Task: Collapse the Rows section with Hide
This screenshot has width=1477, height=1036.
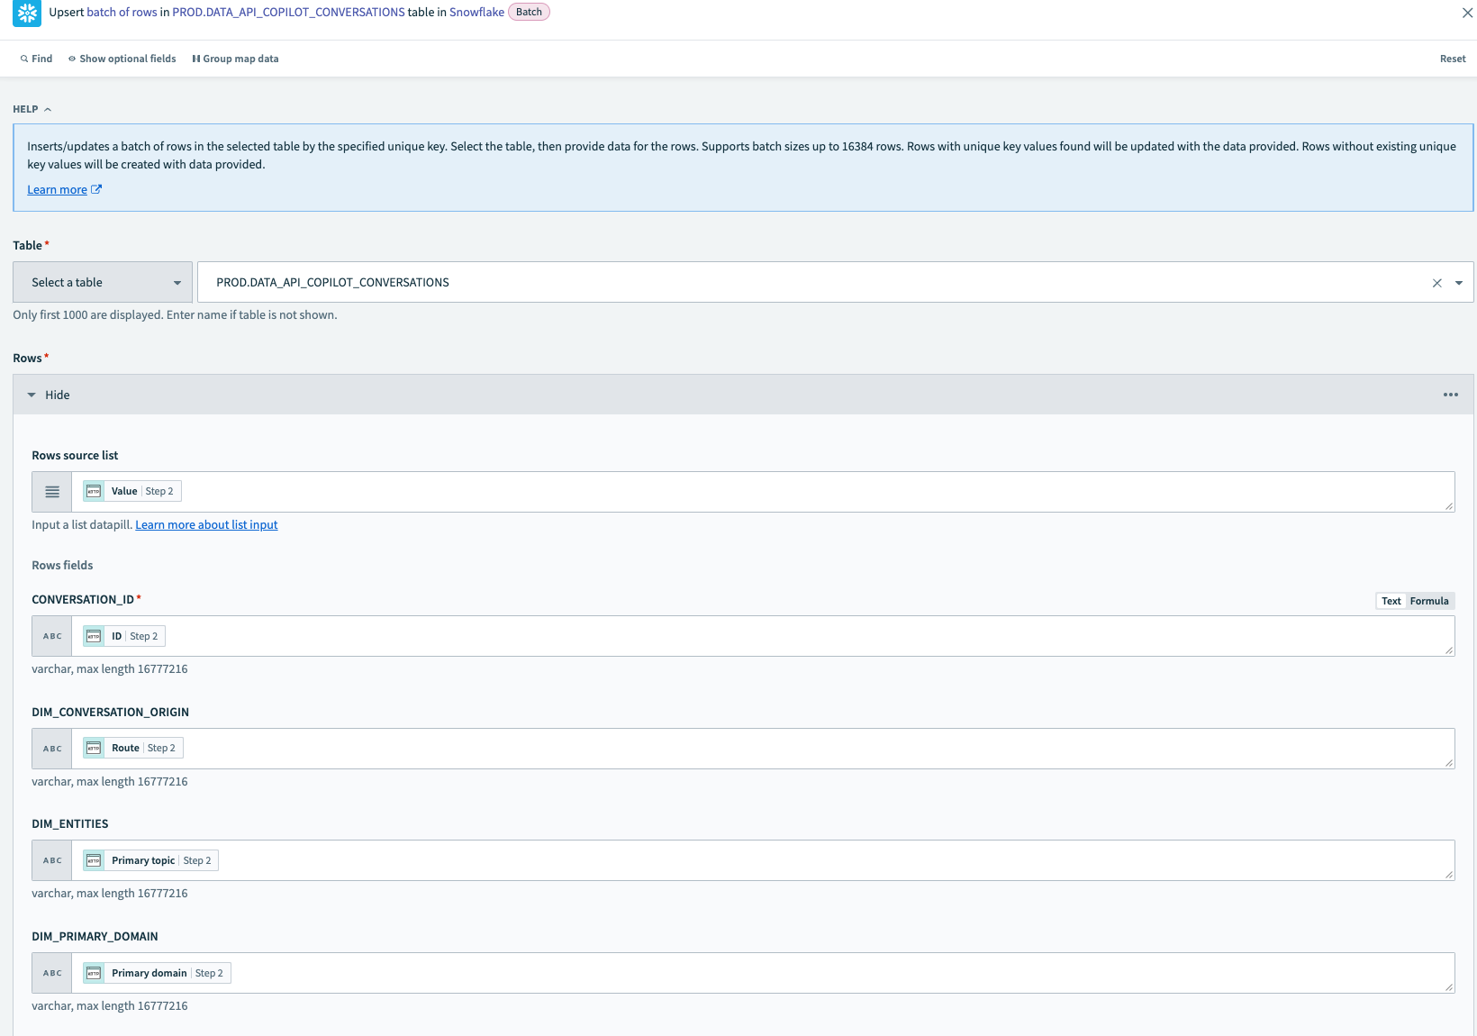Action: 49,395
